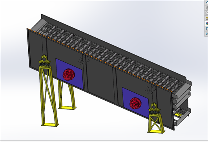Screen dimensions: 208x142
Task: Select the left purple mounting plate
Action: pyautogui.click(x=69, y=74)
